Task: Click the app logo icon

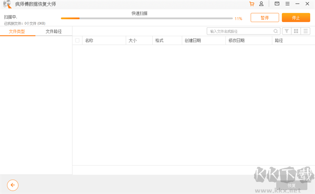Action: pos(7,4)
